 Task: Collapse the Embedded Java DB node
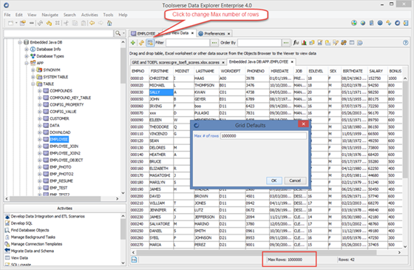tap(20, 42)
